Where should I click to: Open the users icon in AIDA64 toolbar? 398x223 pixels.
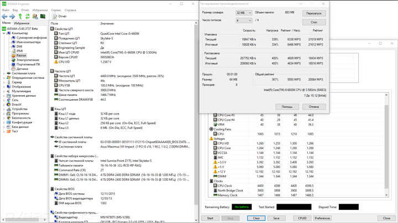pyautogui.click(x=35, y=17)
